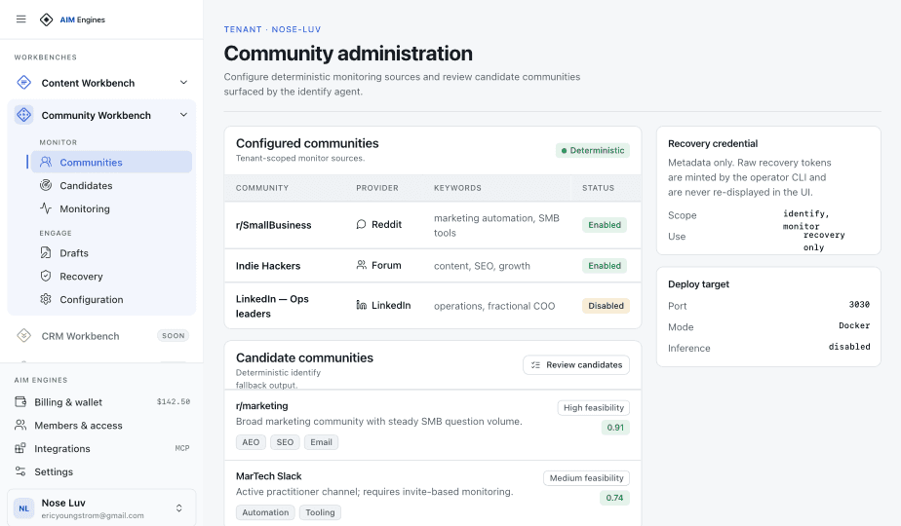Click the TENANT · NOSE-LUV breadcrumb
The width and height of the screenshot is (901, 526).
272,29
